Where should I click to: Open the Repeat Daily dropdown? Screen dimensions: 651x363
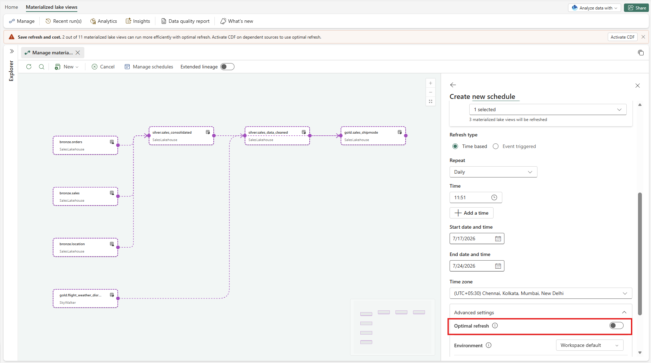click(x=493, y=172)
